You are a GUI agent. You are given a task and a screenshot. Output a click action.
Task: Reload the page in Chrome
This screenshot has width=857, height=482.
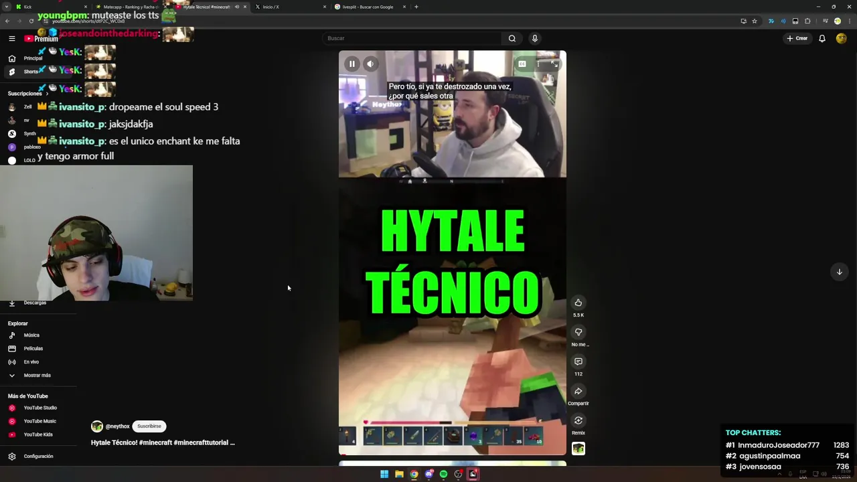point(31,21)
